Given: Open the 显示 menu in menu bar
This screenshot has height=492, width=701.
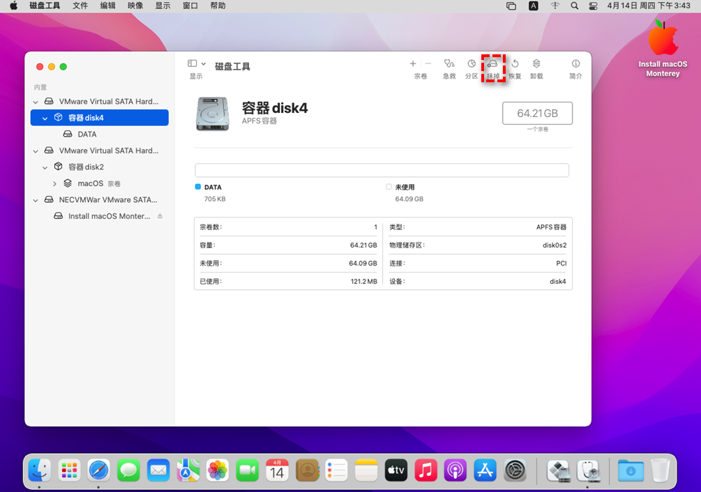Looking at the screenshot, I should [x=163, y=6].
